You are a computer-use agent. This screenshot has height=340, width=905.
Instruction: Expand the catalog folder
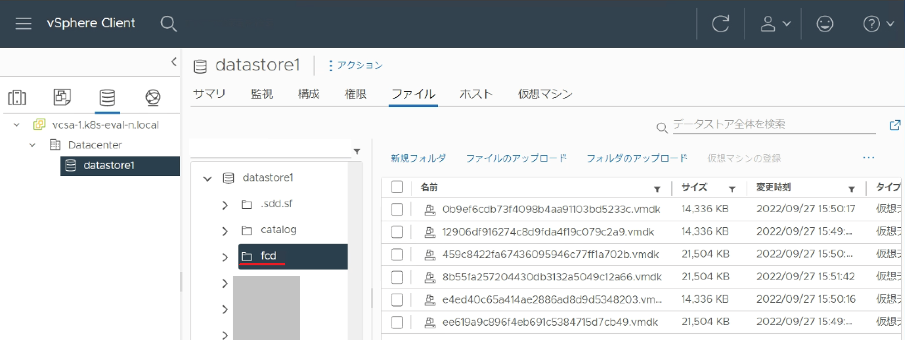point(225,231)
